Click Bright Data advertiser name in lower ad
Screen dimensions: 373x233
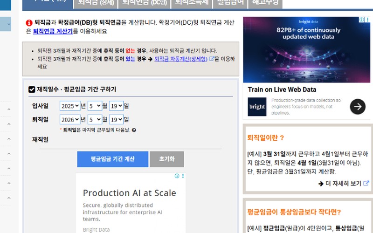pos(96,230)
